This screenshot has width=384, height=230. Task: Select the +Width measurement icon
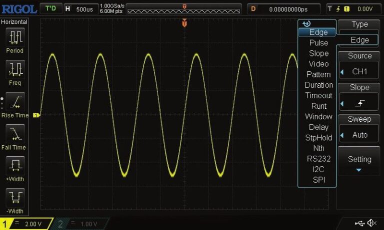14,165
